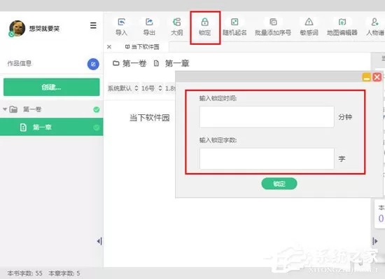
Task: Open the 随机起名 random name tool
Action: 234,22
